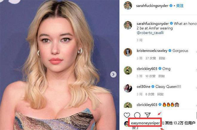Show the other 13.2万 users who liked
Screen dimensions: 197x130
tap(180, 123)
